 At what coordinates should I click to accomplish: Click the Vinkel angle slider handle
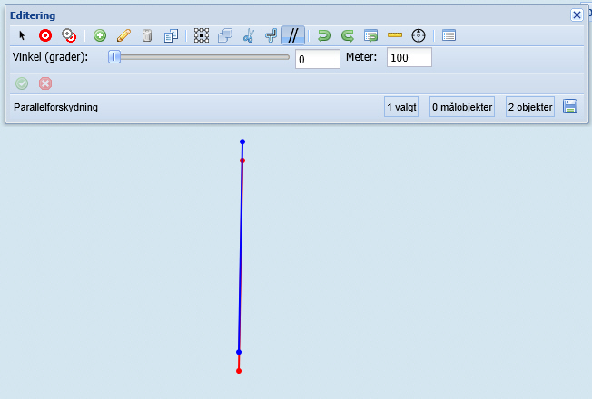(114, 57)
